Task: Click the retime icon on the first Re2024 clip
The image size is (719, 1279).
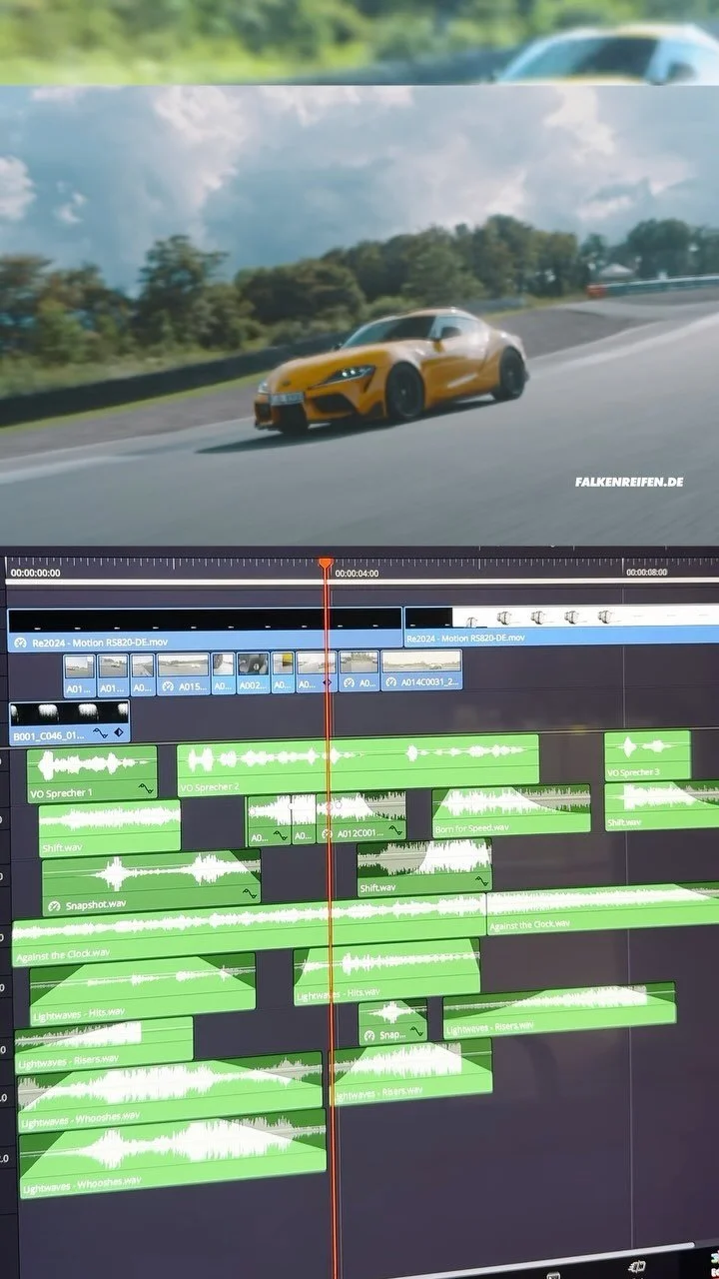Action: pyautogui.click(x=20, y=641)
